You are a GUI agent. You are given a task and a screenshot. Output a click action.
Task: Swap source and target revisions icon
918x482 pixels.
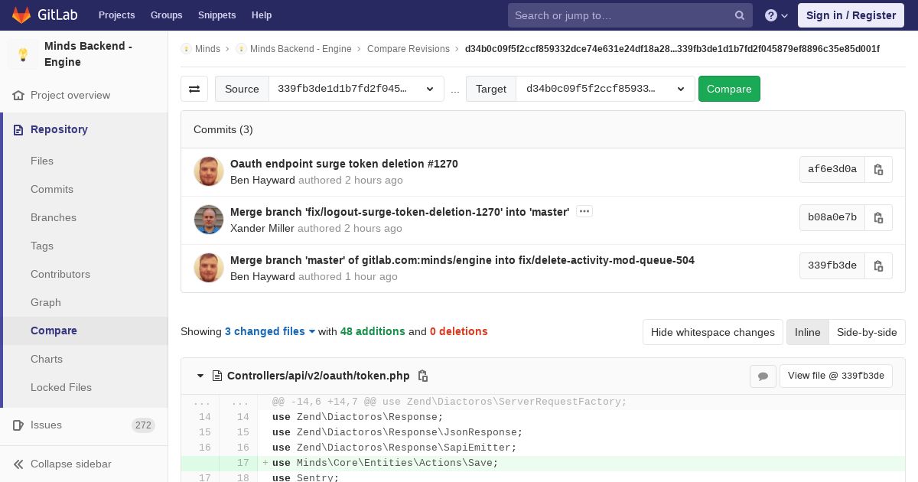point(194,89)
